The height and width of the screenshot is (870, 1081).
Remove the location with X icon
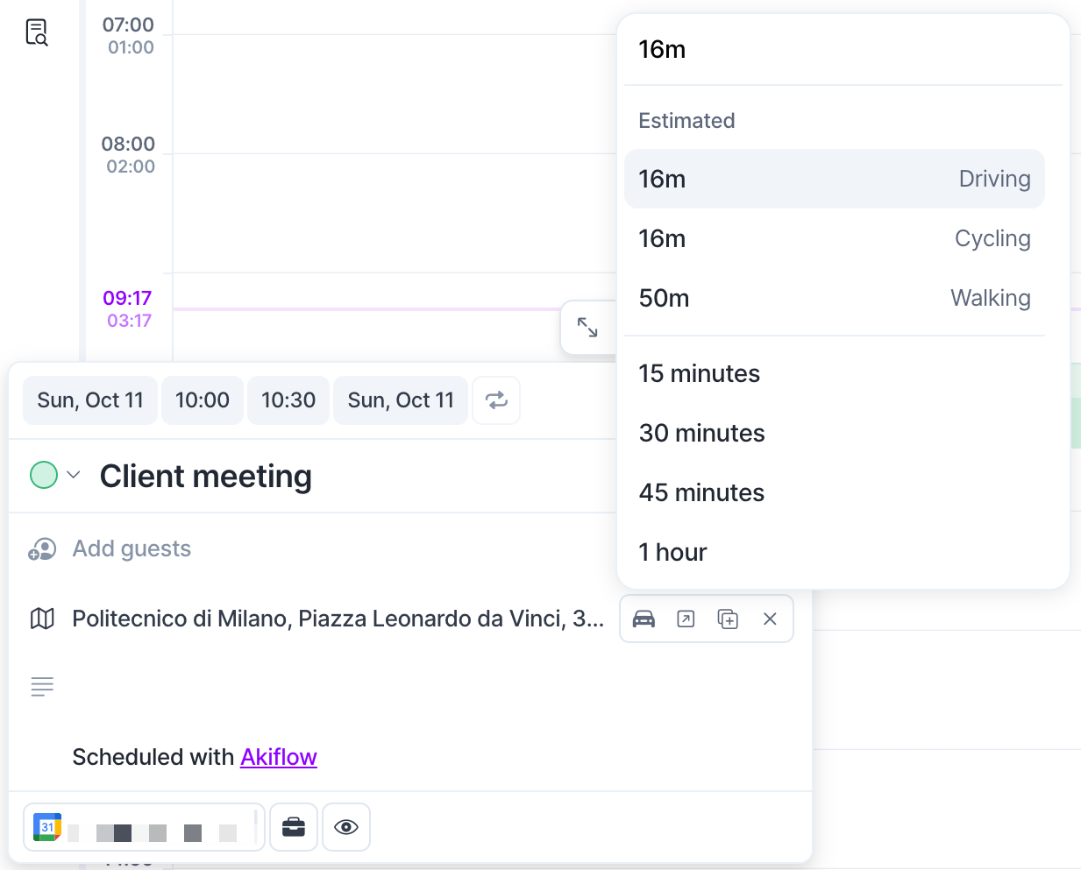click(x=770, y=619)
